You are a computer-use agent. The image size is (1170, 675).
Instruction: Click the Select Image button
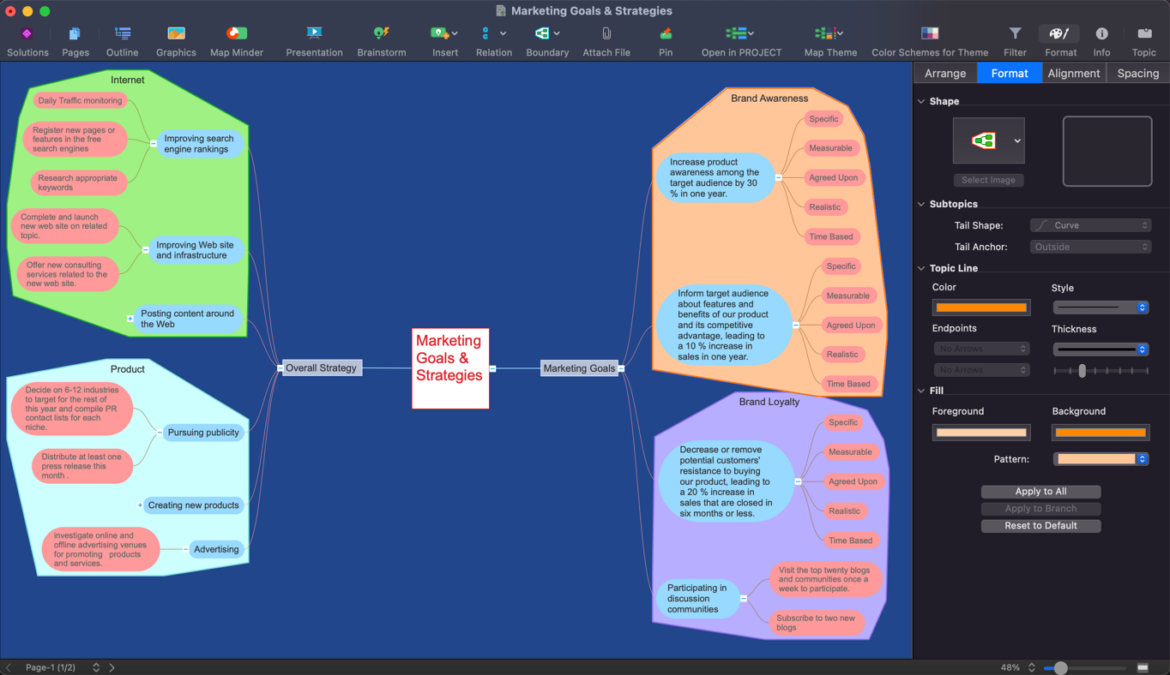(988, 180)
